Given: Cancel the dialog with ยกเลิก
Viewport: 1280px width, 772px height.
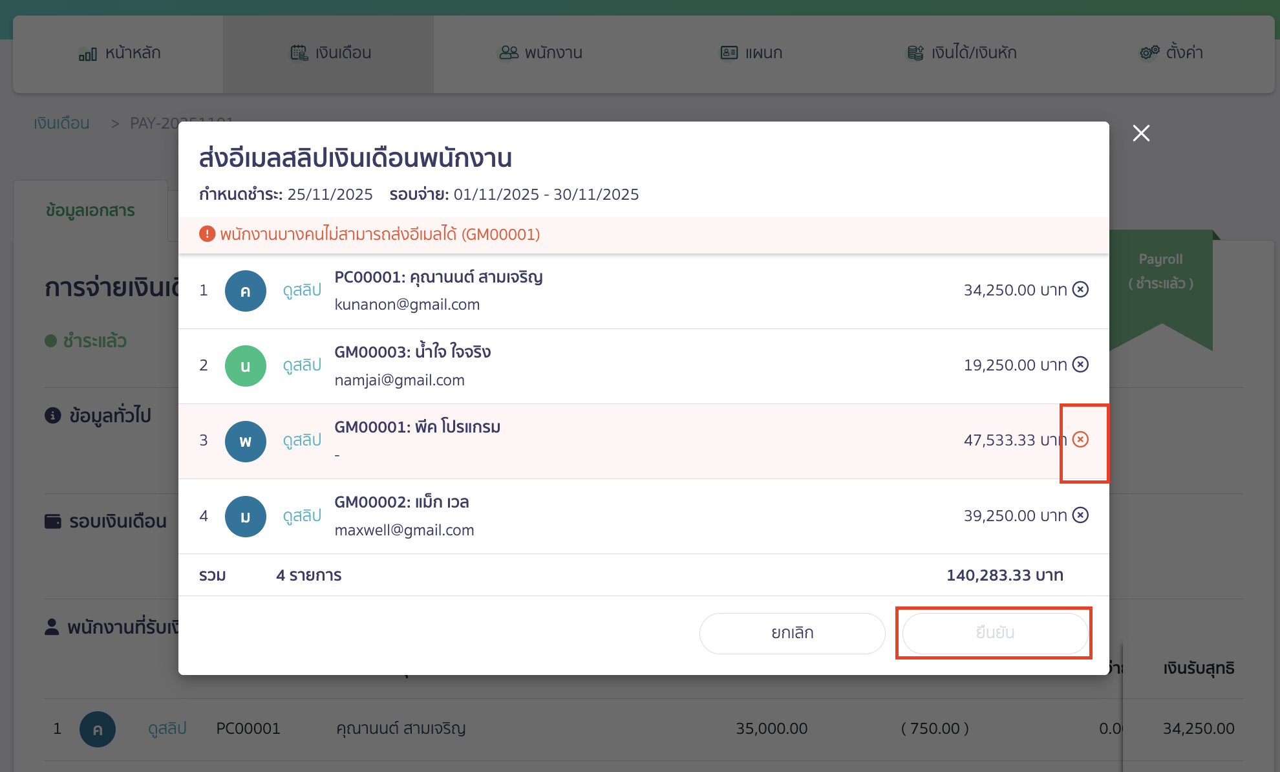Looking at the screenshot, I should (x=792, y=633).
